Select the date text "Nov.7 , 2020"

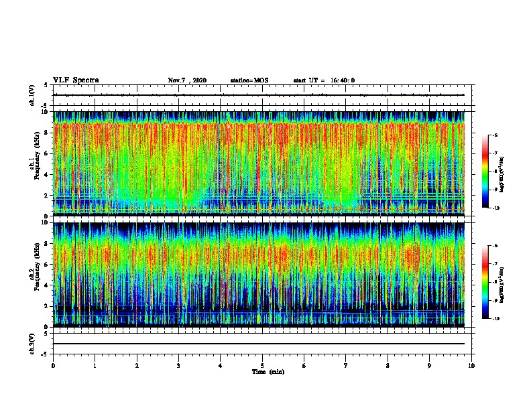coord(187,80)
